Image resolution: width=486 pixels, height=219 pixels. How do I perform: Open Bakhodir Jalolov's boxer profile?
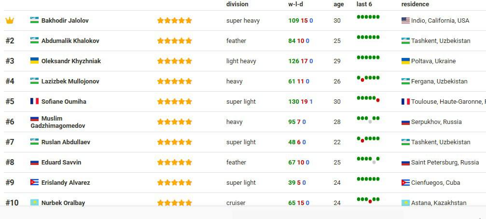pyautogui.click(x=65, y=20)
